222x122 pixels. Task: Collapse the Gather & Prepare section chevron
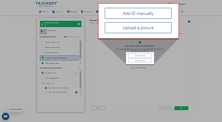click(x=79, y=37)
